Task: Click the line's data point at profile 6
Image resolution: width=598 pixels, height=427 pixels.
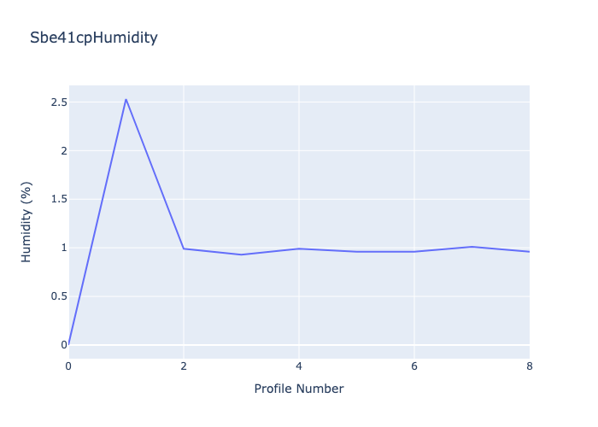Action: [x=414, y=251]
